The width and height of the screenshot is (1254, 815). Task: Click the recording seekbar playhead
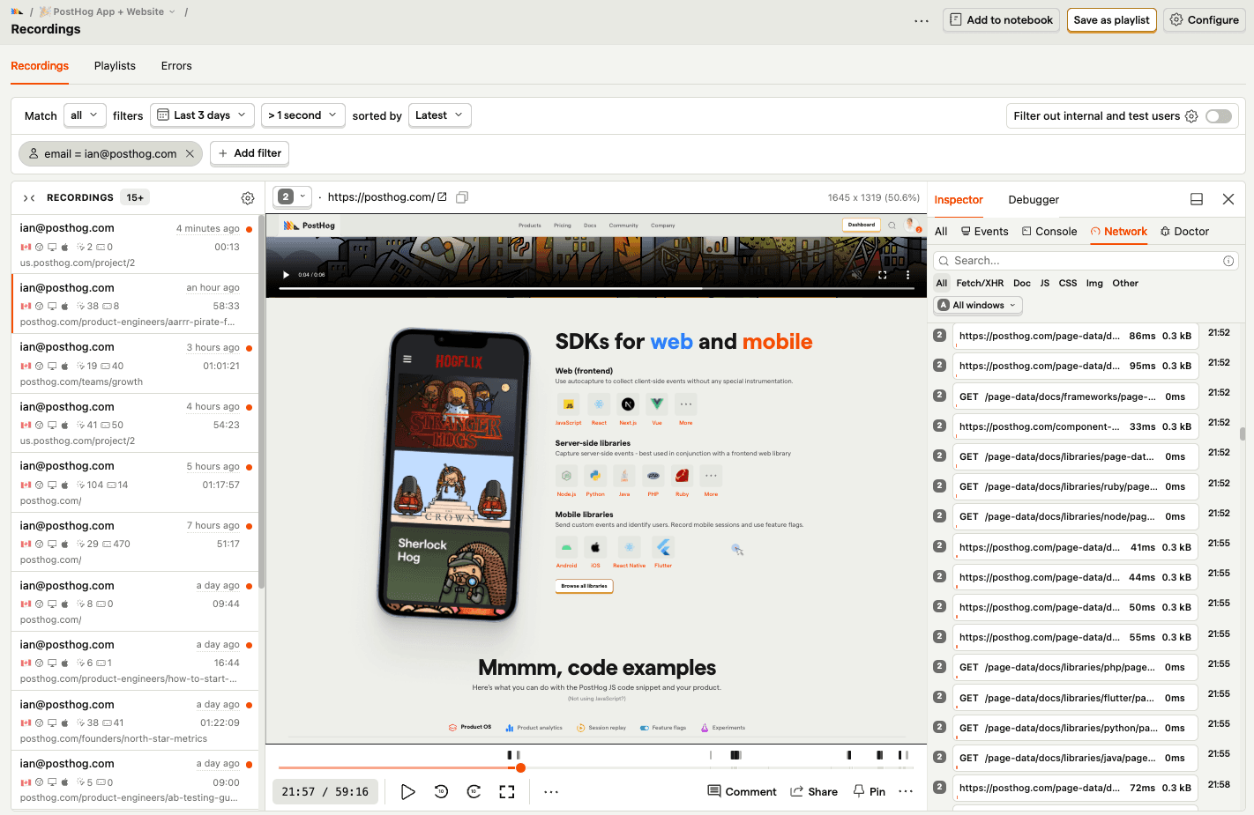coord(521,767)
